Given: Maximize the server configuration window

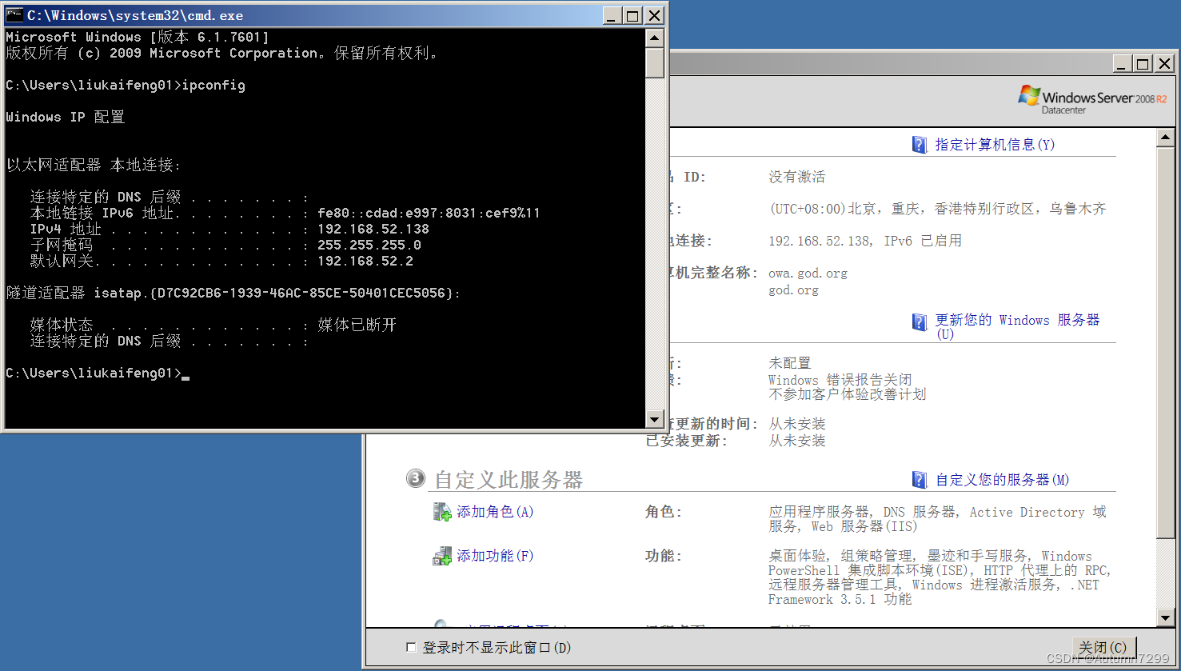Looking at the screenshot, I should [1143, 63].
